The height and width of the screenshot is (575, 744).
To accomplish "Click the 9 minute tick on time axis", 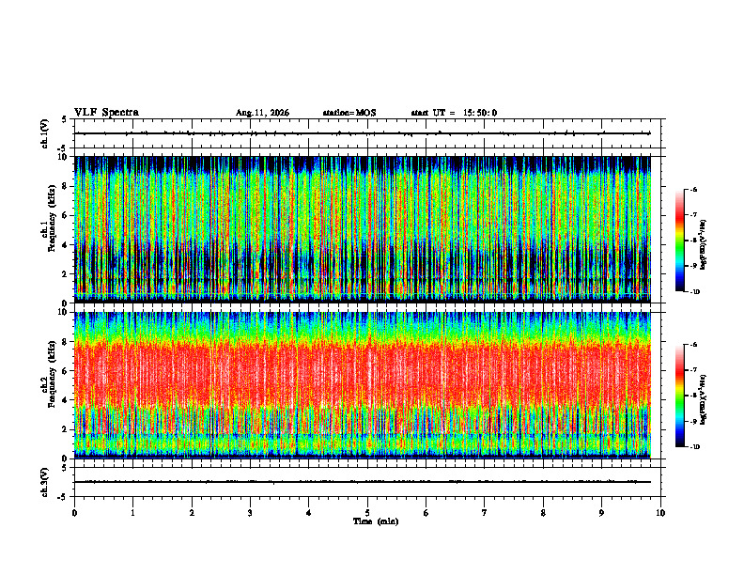I will click(601, 513).
